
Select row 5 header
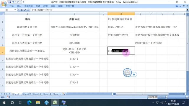[x=2, y=51]
